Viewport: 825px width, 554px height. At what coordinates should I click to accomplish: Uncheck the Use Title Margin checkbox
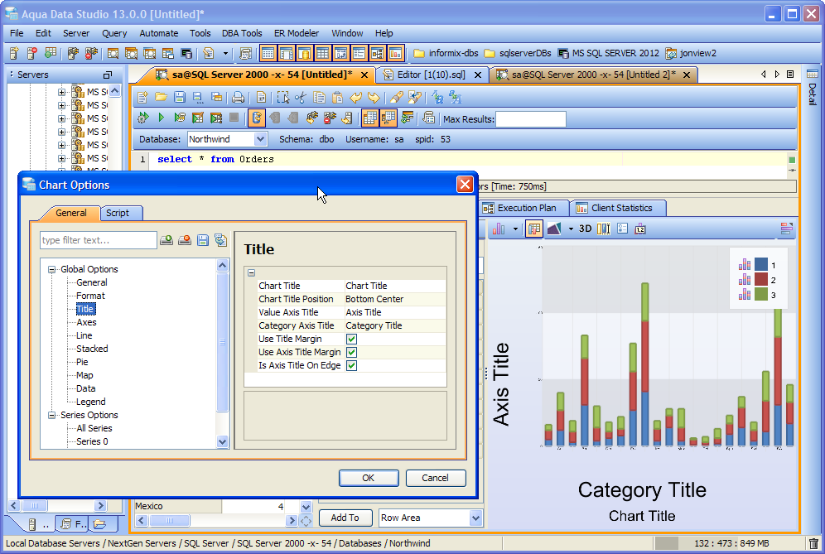click(351, 339)
